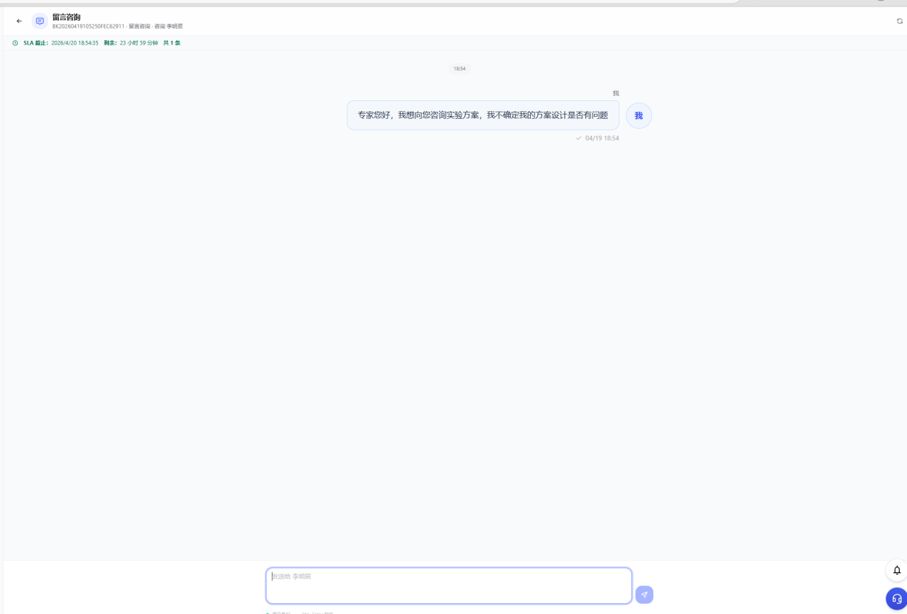Refresh the conversation with the reload icon
Image resolution: width=907 pixels, height=614 pixels.
click(x=900, y=21)
